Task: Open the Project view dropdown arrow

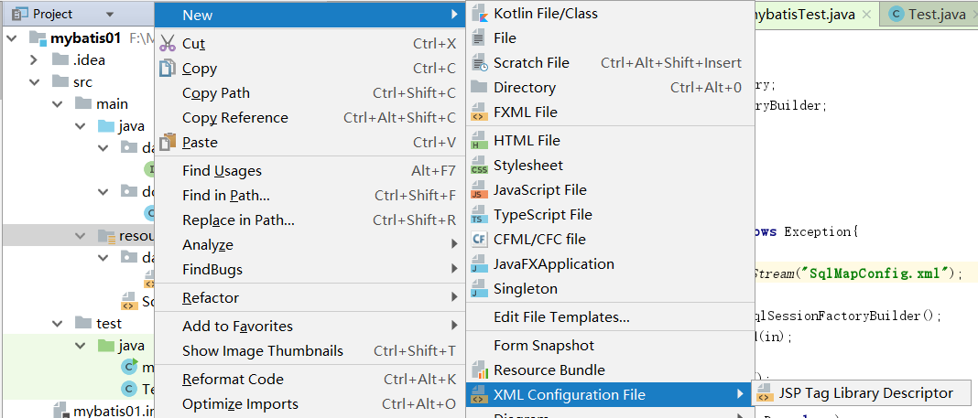Action: tap(110, 15)
